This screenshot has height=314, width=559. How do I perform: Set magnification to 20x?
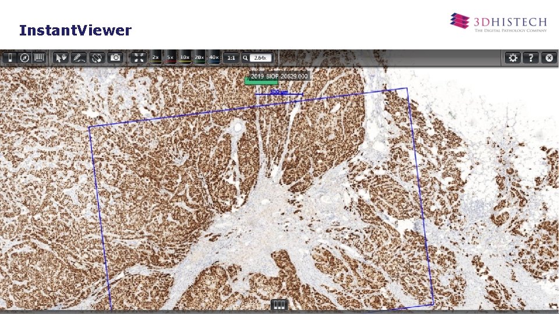coord(199,58)
